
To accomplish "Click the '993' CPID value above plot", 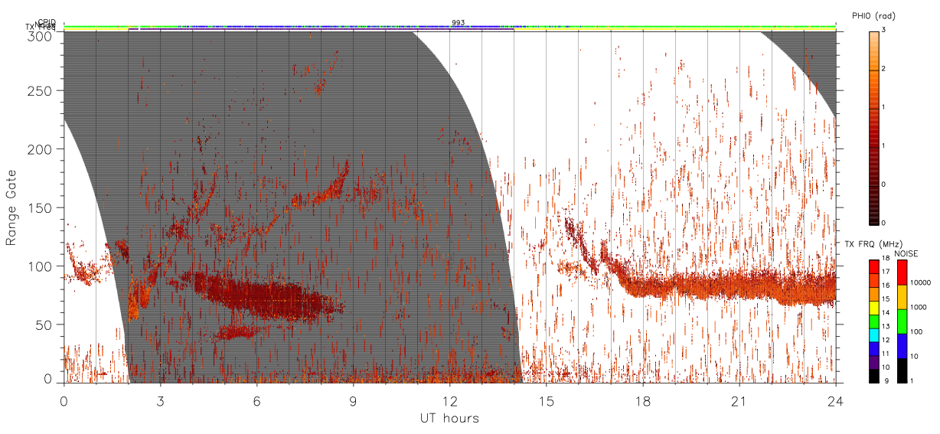I will click(458, 23).
